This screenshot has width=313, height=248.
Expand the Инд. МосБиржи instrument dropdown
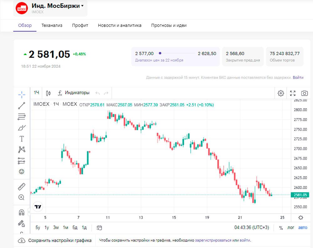(x=82, y=6)
